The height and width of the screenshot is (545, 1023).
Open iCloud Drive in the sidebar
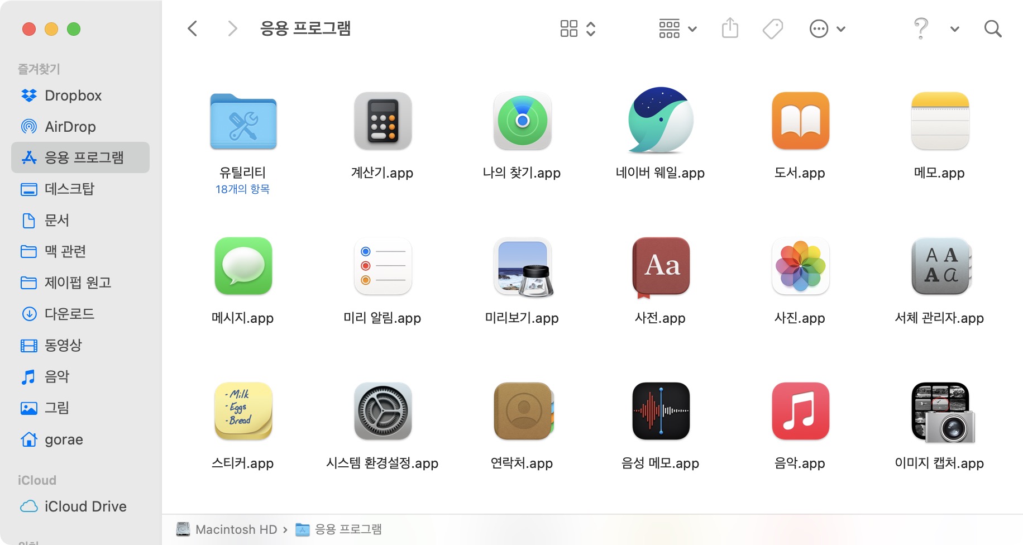pos(80,506)
